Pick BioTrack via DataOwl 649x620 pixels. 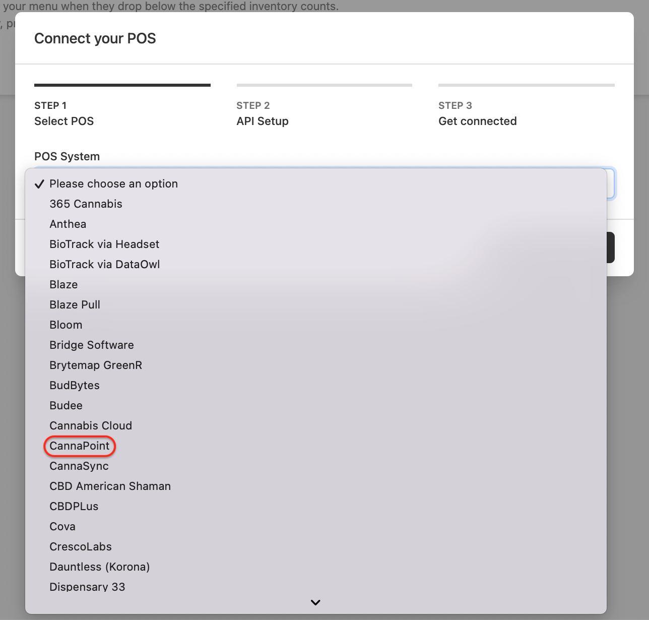(x=315, y=264)
